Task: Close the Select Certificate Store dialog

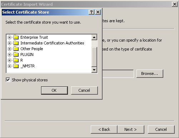Action: coord(98,12)
